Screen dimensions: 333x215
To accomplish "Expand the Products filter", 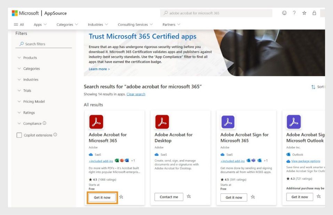I will pos(30,58).
